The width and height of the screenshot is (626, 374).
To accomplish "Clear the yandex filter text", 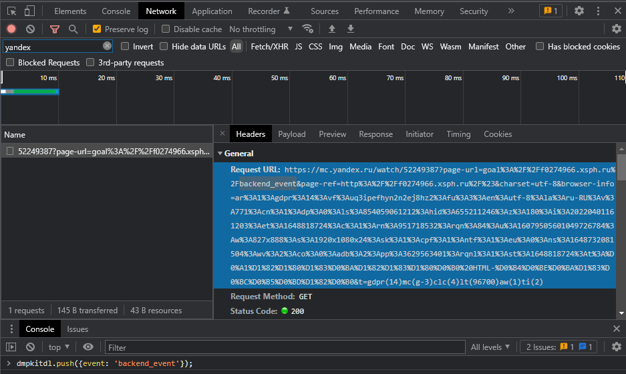I will coord(107,46).
